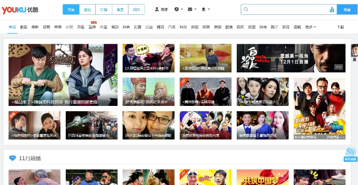Expand the dropdown arrow next to clock icon
The height and width of the screenshot is (185, 358).
coord(182,9)
